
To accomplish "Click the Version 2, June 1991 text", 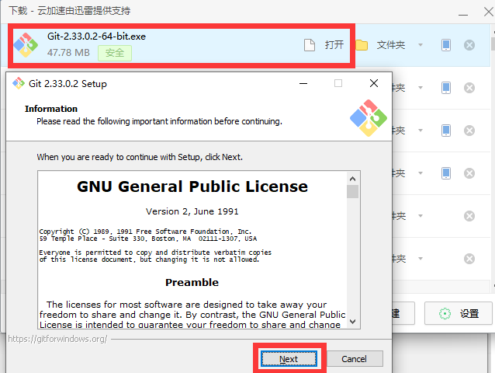I will pyautogui.click(x=192, y=211).
